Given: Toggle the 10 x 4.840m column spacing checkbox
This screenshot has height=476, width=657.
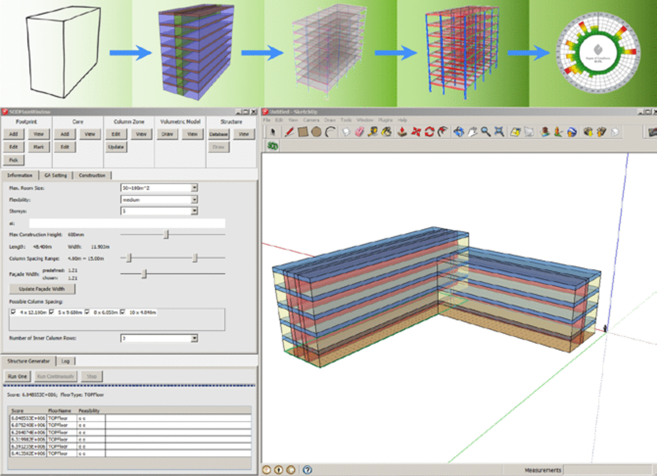Looking at the screenshot, I should point(123,312).
